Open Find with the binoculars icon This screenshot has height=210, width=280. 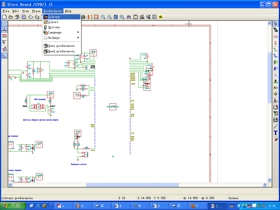[x=129, y=17]
